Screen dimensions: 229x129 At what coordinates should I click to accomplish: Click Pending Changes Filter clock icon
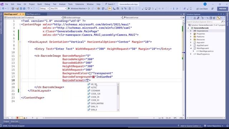coord(203,18)
